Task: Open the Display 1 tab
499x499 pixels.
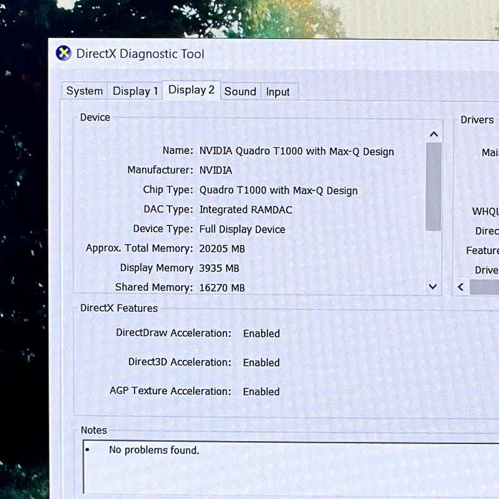Action: tap(135, 91)
